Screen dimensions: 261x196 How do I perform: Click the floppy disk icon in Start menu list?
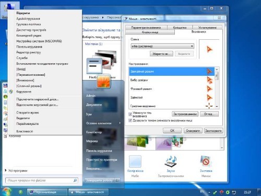[x=5, y=85]
